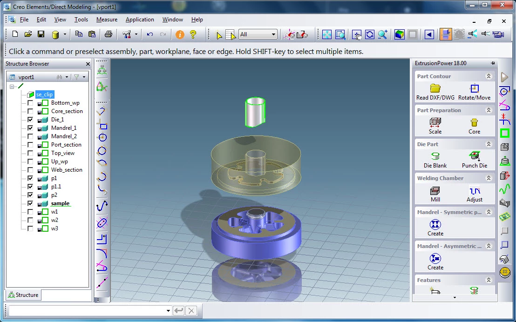Click the Undo arrow icon

(x=150, y=34)
